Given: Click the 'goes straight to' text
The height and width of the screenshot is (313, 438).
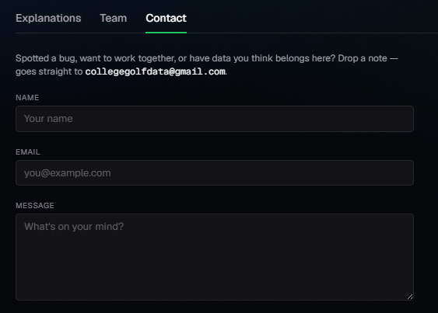Looking at the screenshot, I should click(x=49, y=71).
